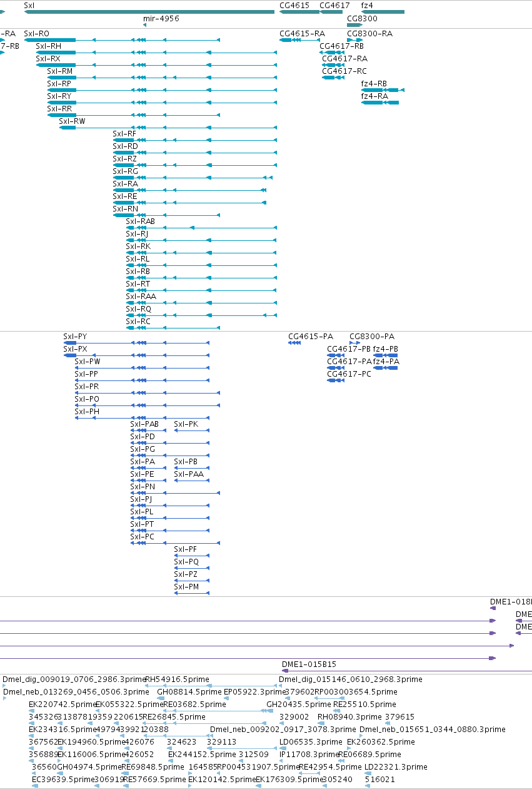Screen dimensions: 532x789
Task: Select the fz4-RA transcript label
Action: tap(374, 96)
